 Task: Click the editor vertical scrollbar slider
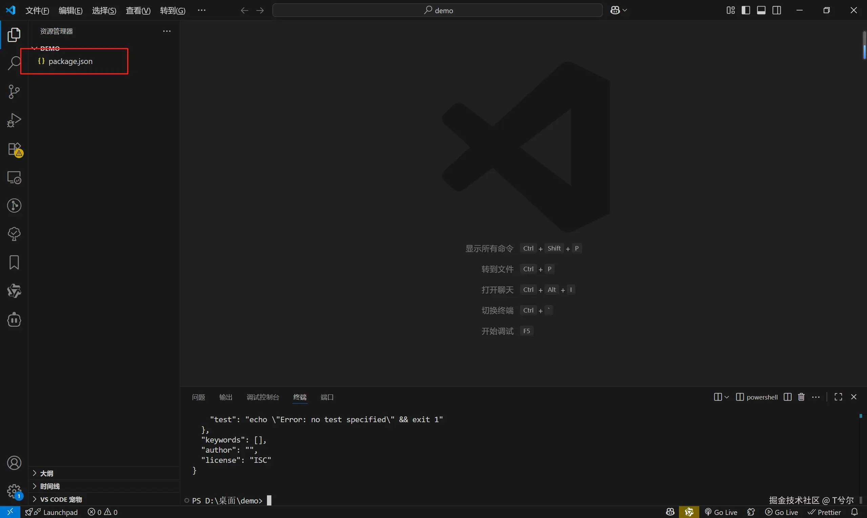864,45
